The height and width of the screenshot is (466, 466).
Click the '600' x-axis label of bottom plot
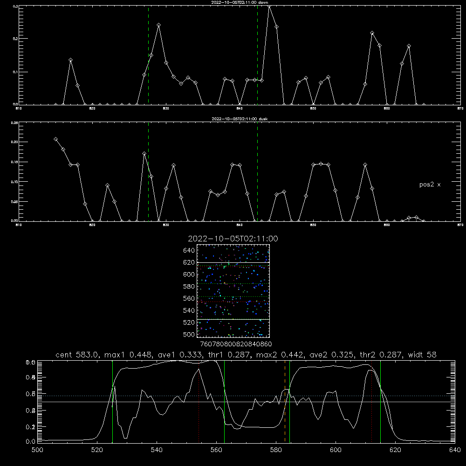coord(336,450)
